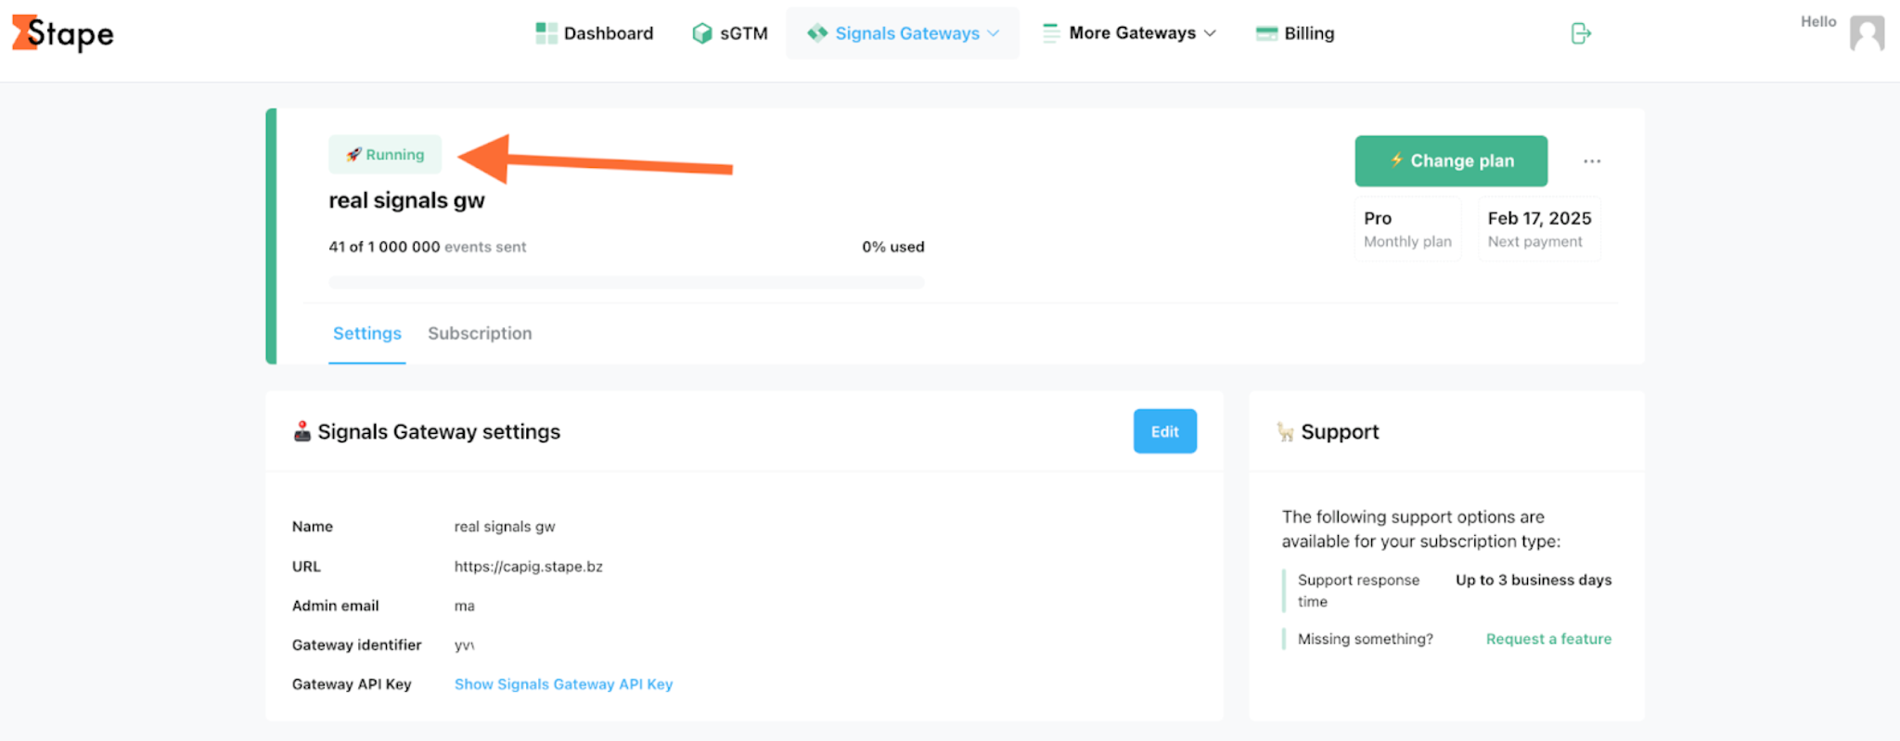
Task: Click the logout icon
Action: click(x=1581, y=33)
